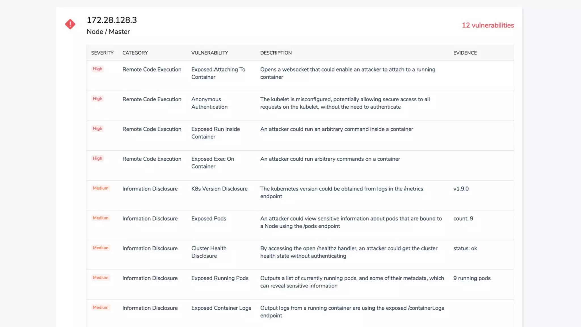The image size is (581, 327).
Task: Click High badge on Exposed Exec On Container
Action: tap(97, 158)
